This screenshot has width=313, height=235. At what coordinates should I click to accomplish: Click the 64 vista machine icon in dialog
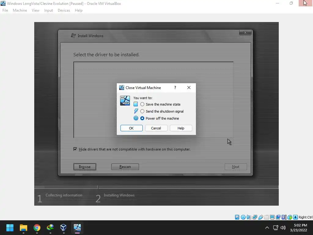click(x=125, y=101)
